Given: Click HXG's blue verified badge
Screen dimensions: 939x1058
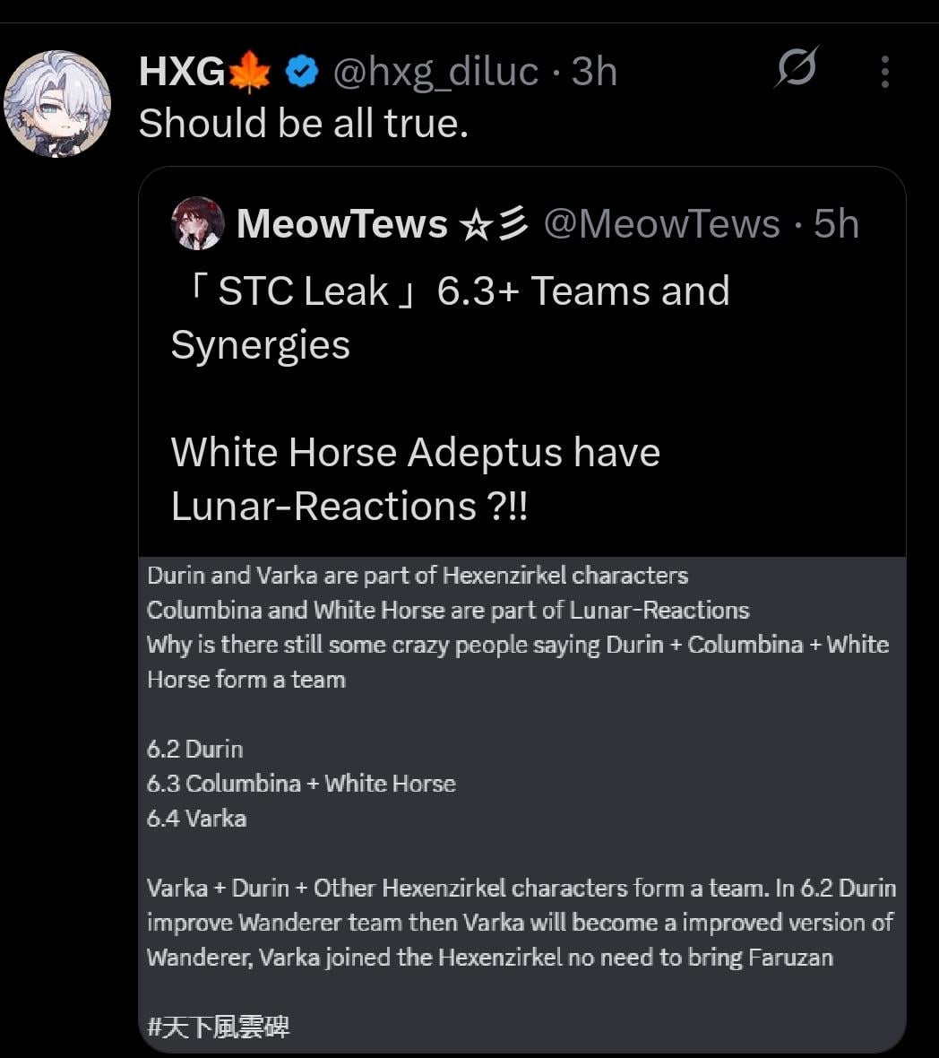Looking at the screenshot, I should pyautogui.click(x=302, y=72).
